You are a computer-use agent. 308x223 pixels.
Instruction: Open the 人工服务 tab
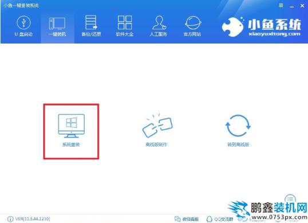point(159,26)
